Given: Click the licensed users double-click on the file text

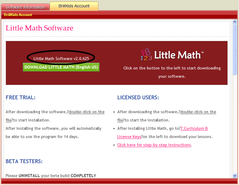Looking at the screenshot, I should 167,116.
